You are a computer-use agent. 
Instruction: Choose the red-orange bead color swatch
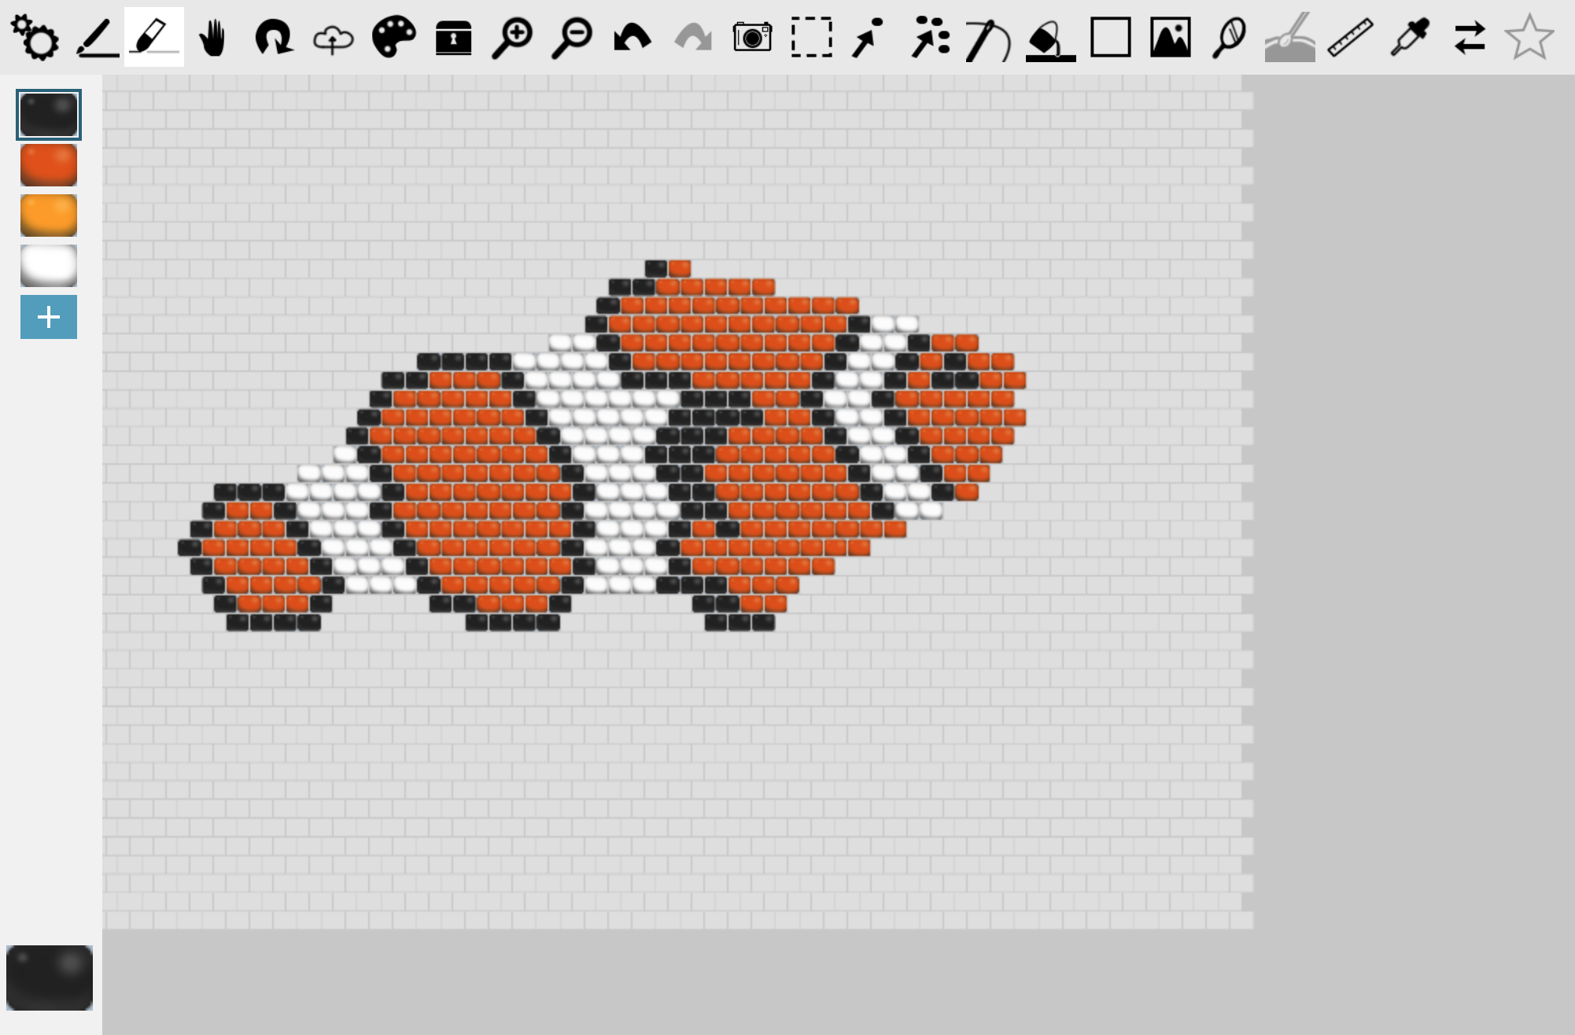49,165
